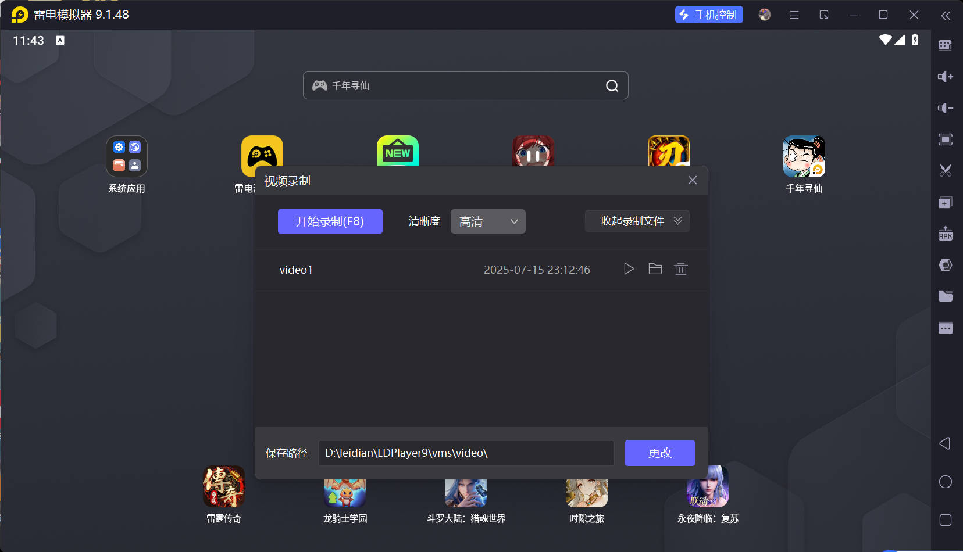Tap the Android back triangle button
Screen dimensions: 963x552
coord(945,443)
